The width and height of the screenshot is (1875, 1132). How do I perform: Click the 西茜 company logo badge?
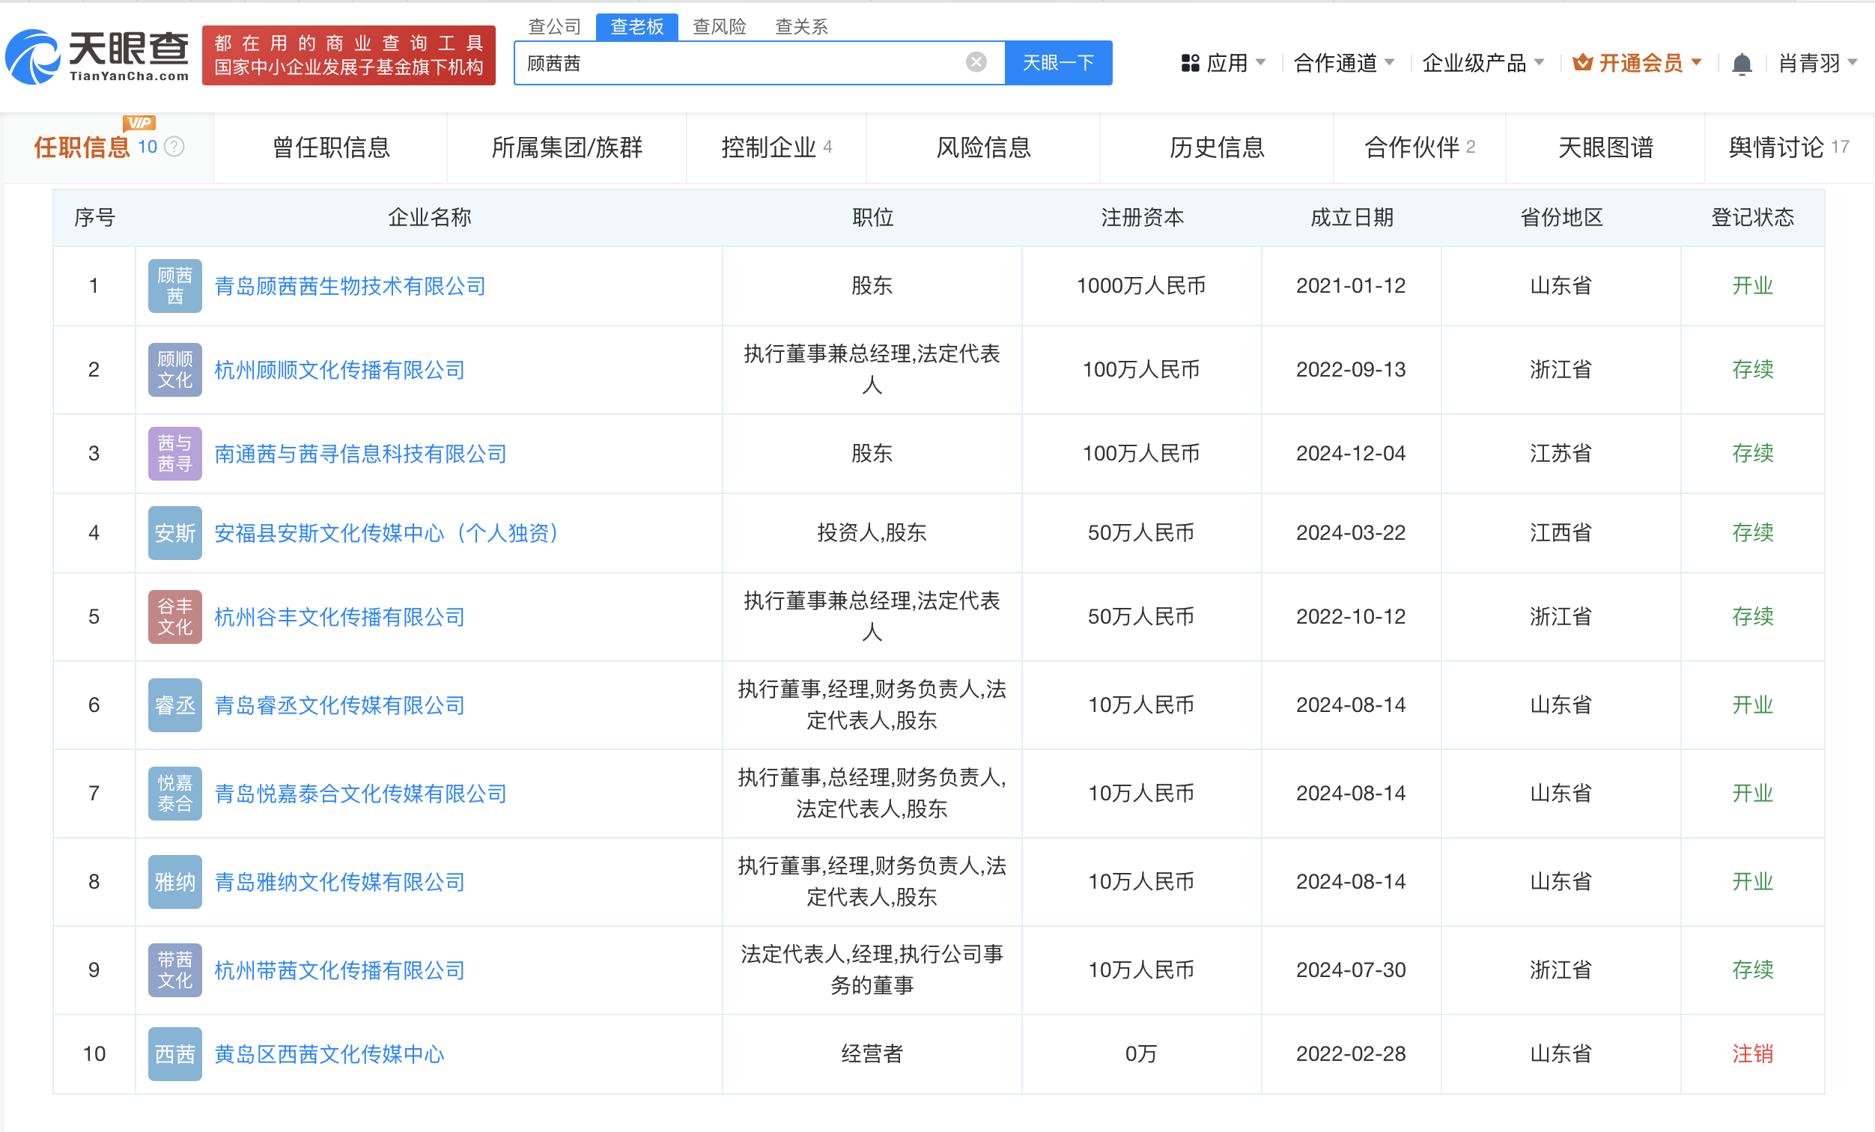pos(174,1053)
